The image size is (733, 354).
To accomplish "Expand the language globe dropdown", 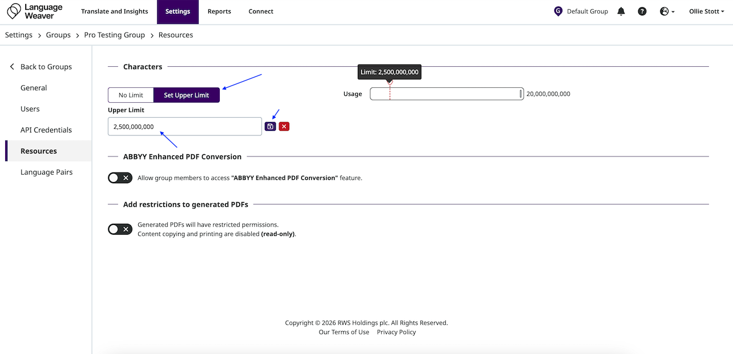I will click(667, 11).
